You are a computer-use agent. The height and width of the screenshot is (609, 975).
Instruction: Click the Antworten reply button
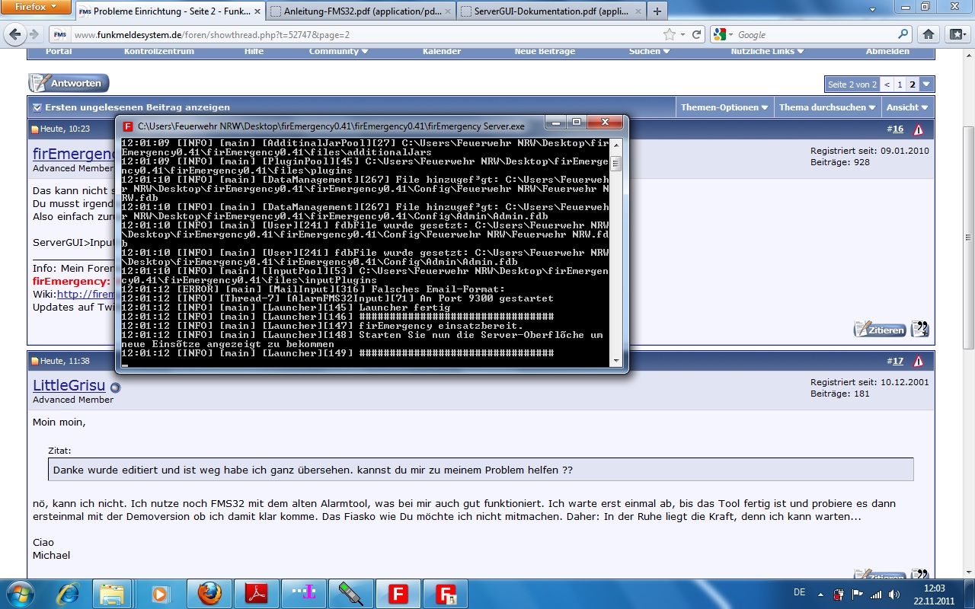(69, 83)
